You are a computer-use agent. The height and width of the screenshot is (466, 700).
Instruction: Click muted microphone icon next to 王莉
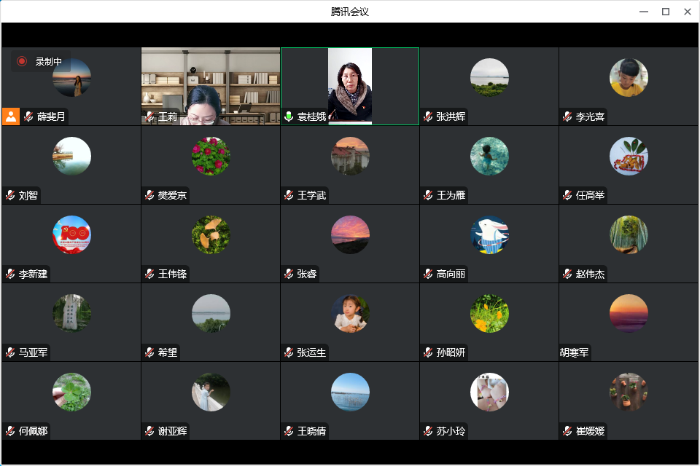coord(149,116)
